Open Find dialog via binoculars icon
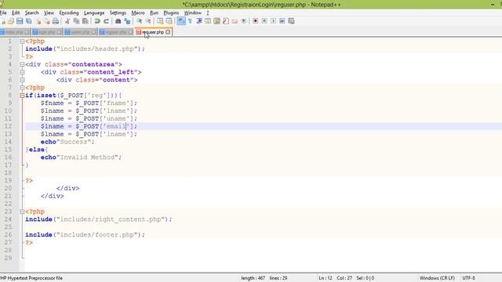 118,21
